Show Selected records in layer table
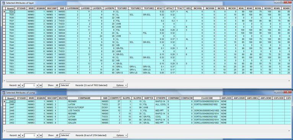The width and height of the screenshot is (293, 140). pos(65,85)
